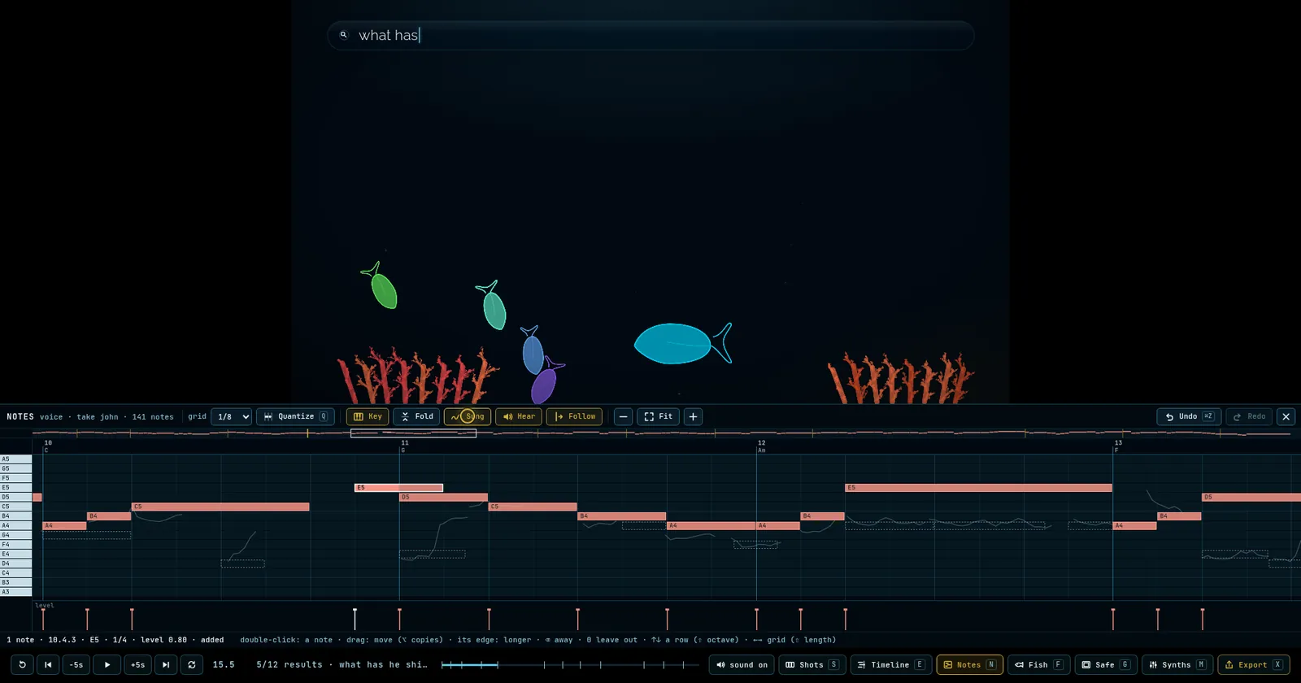
Task: Open the Shots panel
Action: 812,664
